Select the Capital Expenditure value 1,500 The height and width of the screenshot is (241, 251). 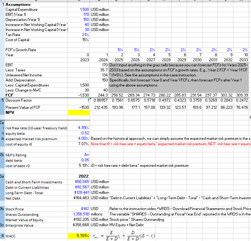click(x=85, y=9)
